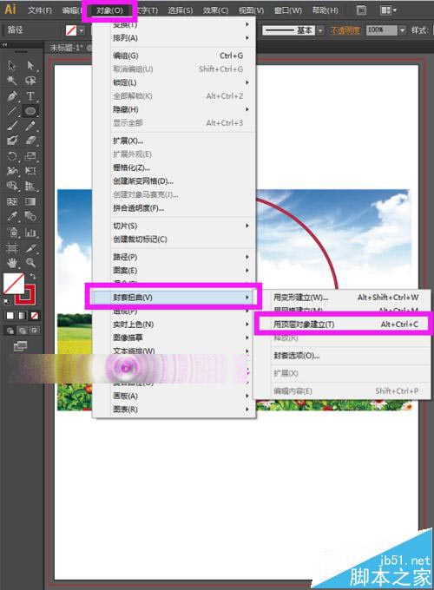
Task: Select the Width tool
Action: (x=12, y=171)
